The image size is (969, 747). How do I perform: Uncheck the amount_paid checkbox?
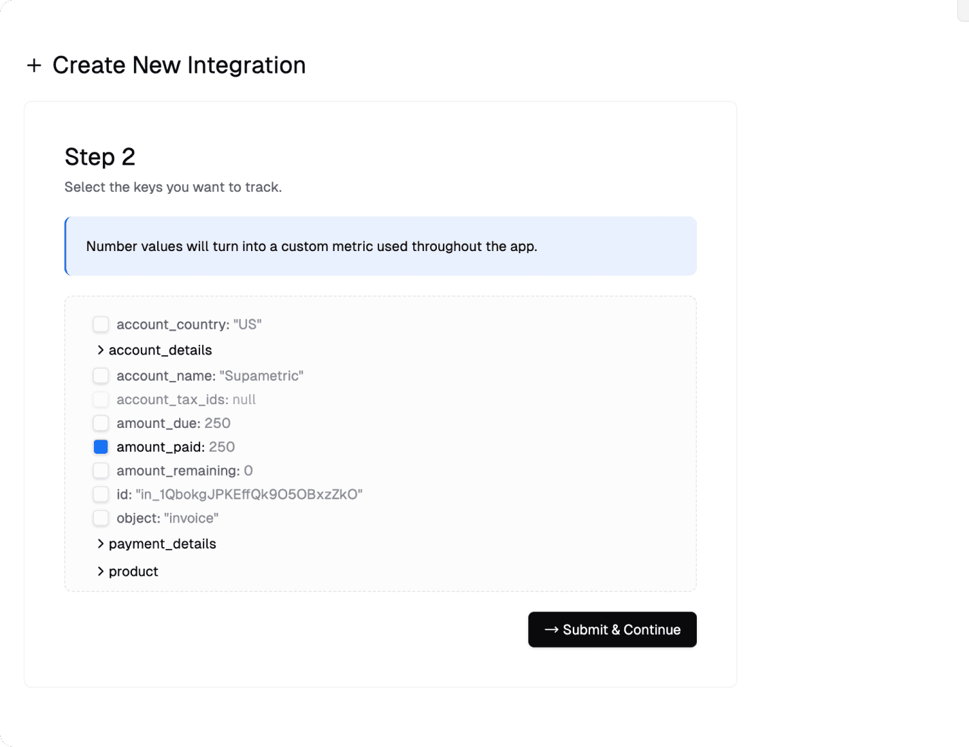point(101,446)
